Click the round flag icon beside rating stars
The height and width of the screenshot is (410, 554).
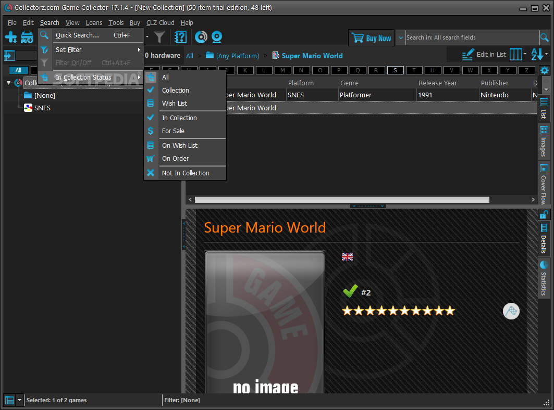tap(511, 311)
